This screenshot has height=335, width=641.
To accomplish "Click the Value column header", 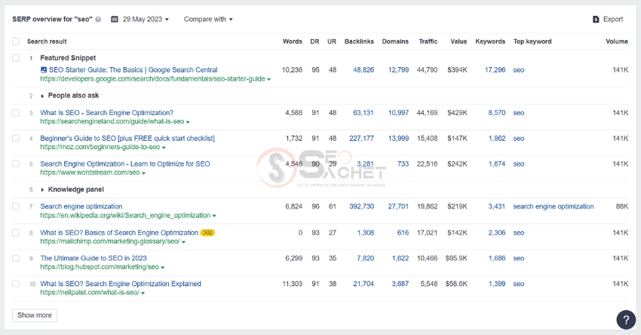I will click(x=459, y=41).
